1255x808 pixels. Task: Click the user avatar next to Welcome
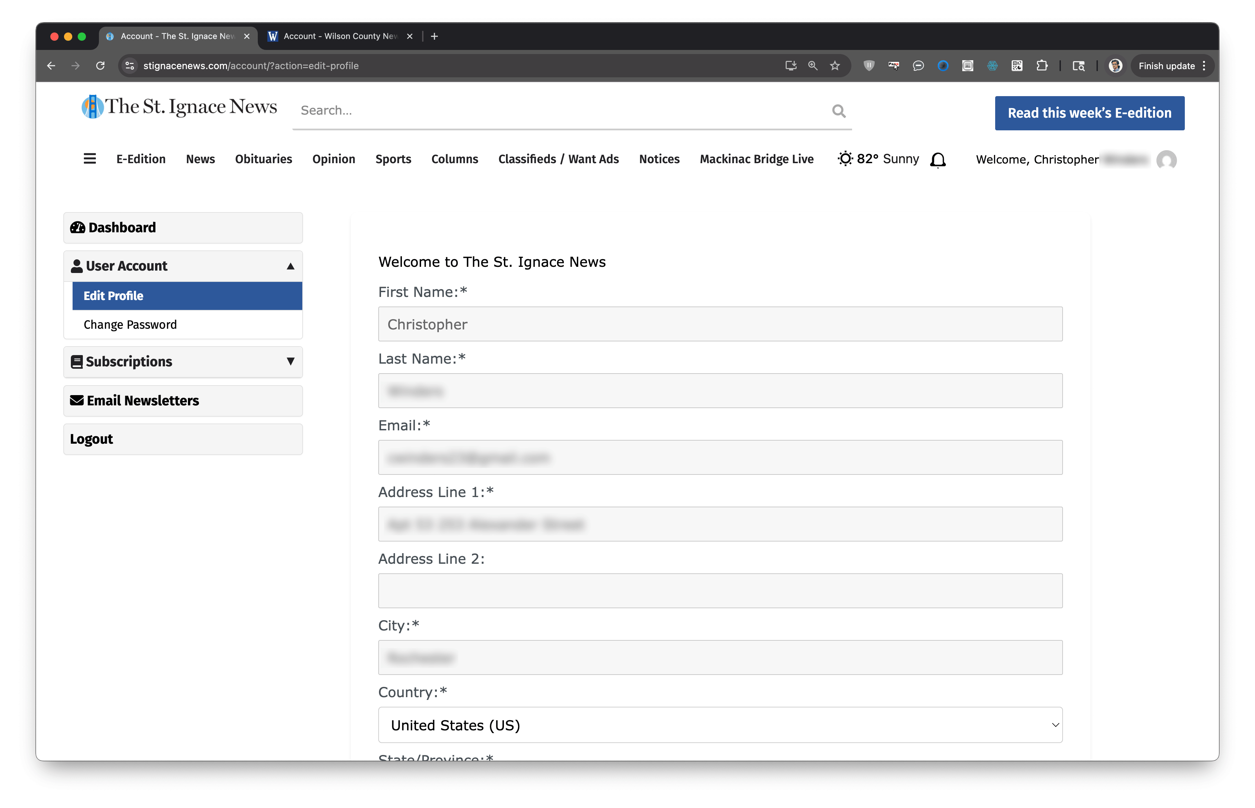pyautogui.click(x=1166, y=160)
